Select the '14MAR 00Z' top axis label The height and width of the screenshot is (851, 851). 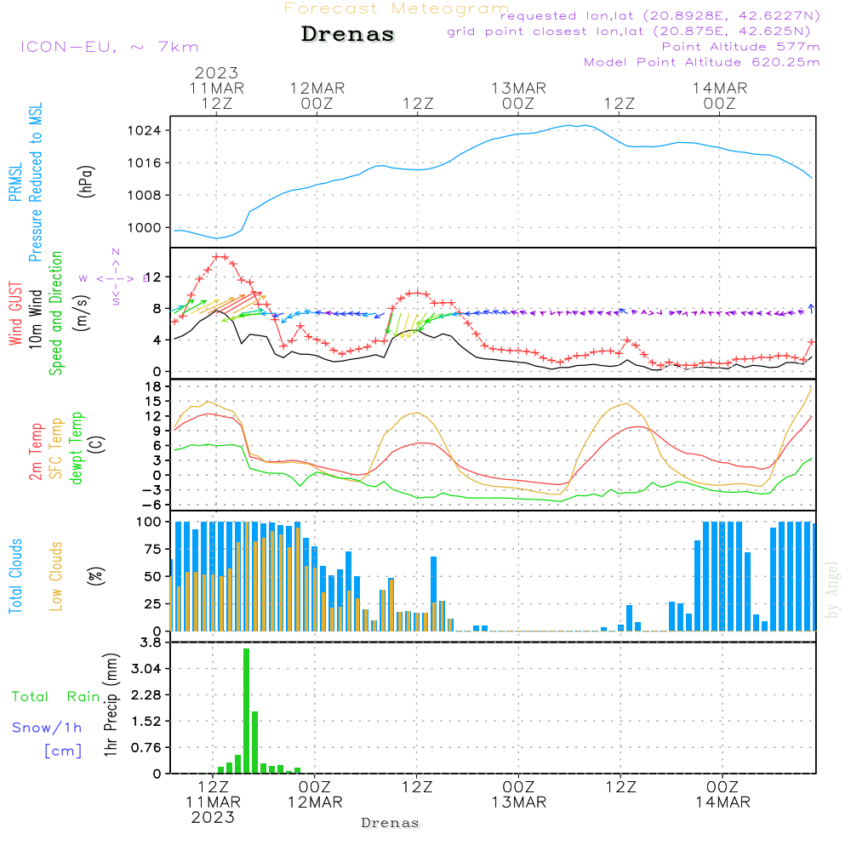[720, 95]
